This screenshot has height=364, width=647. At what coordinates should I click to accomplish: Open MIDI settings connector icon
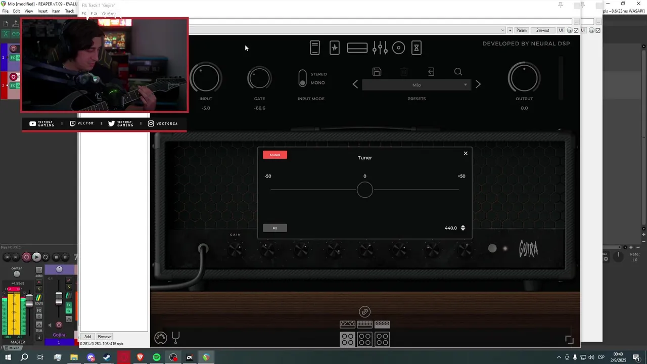161,338
